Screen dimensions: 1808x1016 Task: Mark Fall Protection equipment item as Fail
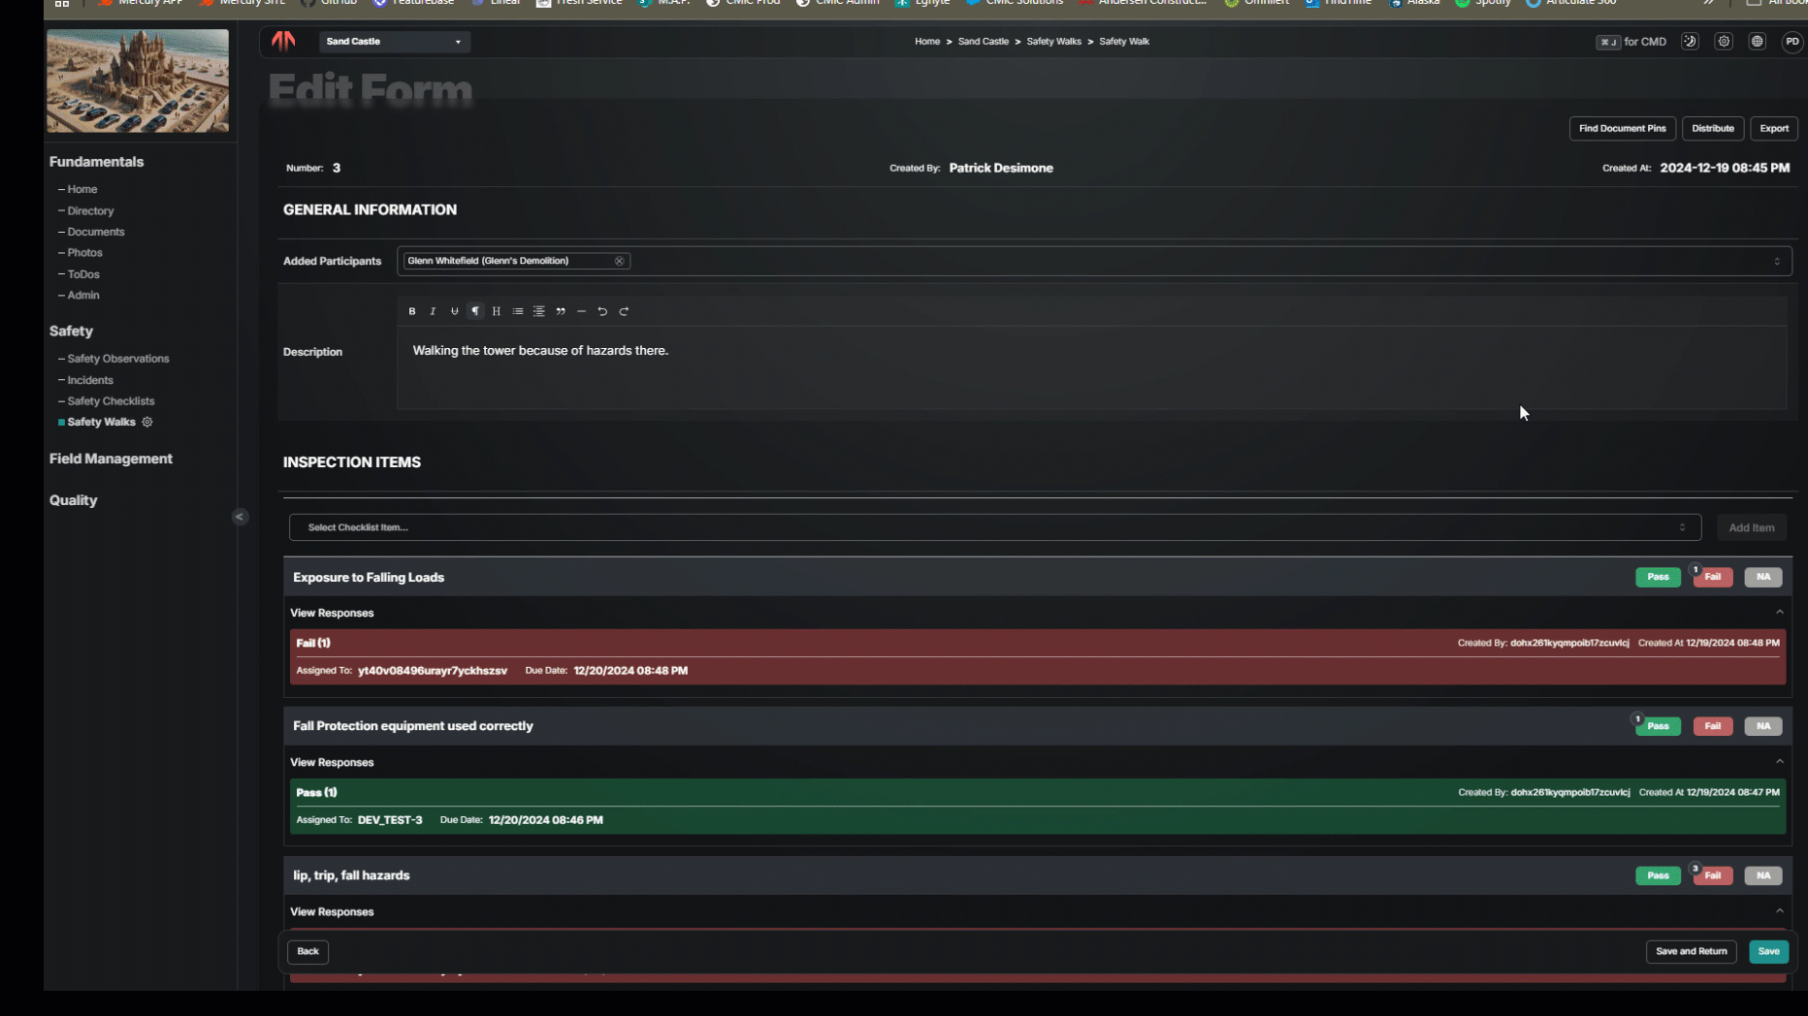pyautogui.click(x=1712, y=726)
